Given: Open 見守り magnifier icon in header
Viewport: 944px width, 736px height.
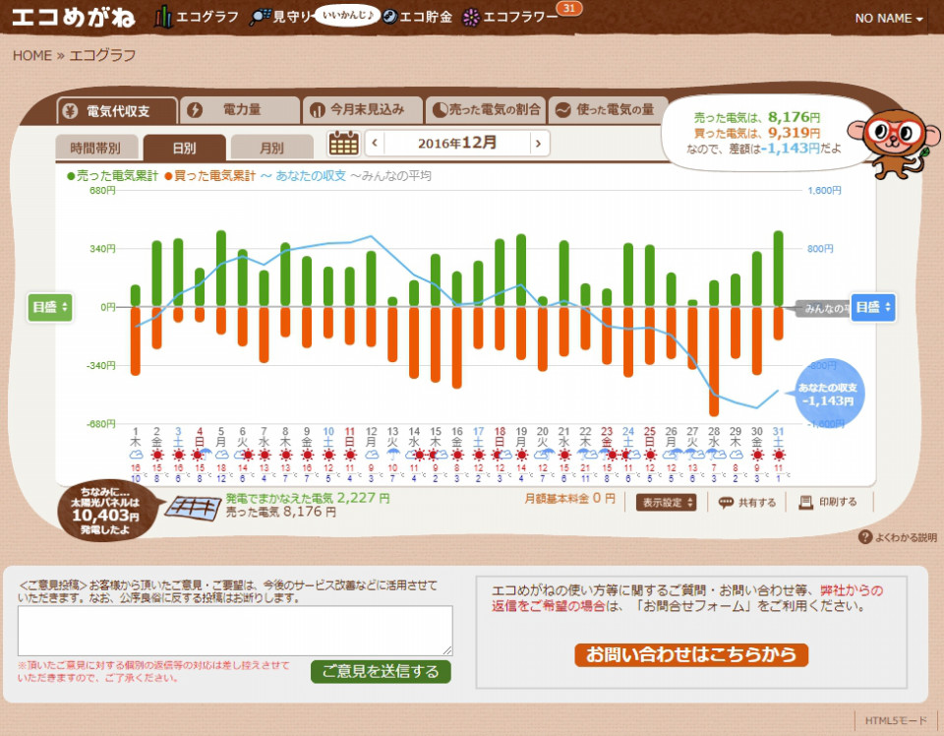Looking at the screenshot, I should [261, 17].
